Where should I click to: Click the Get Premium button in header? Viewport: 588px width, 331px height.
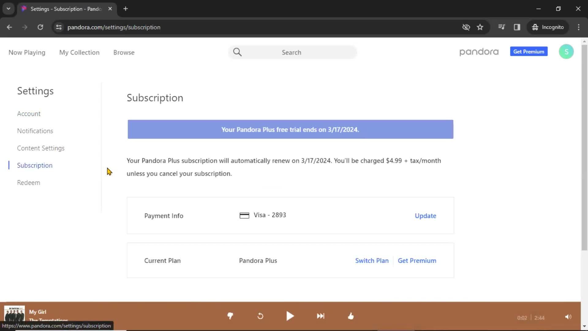point(529,51)
